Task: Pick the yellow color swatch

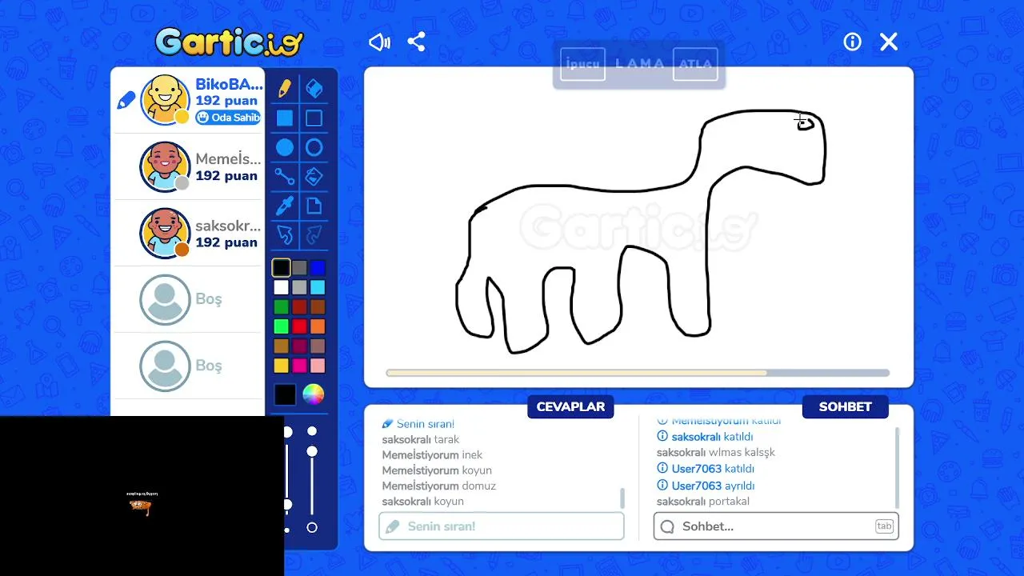Action: tap(281, 365)
